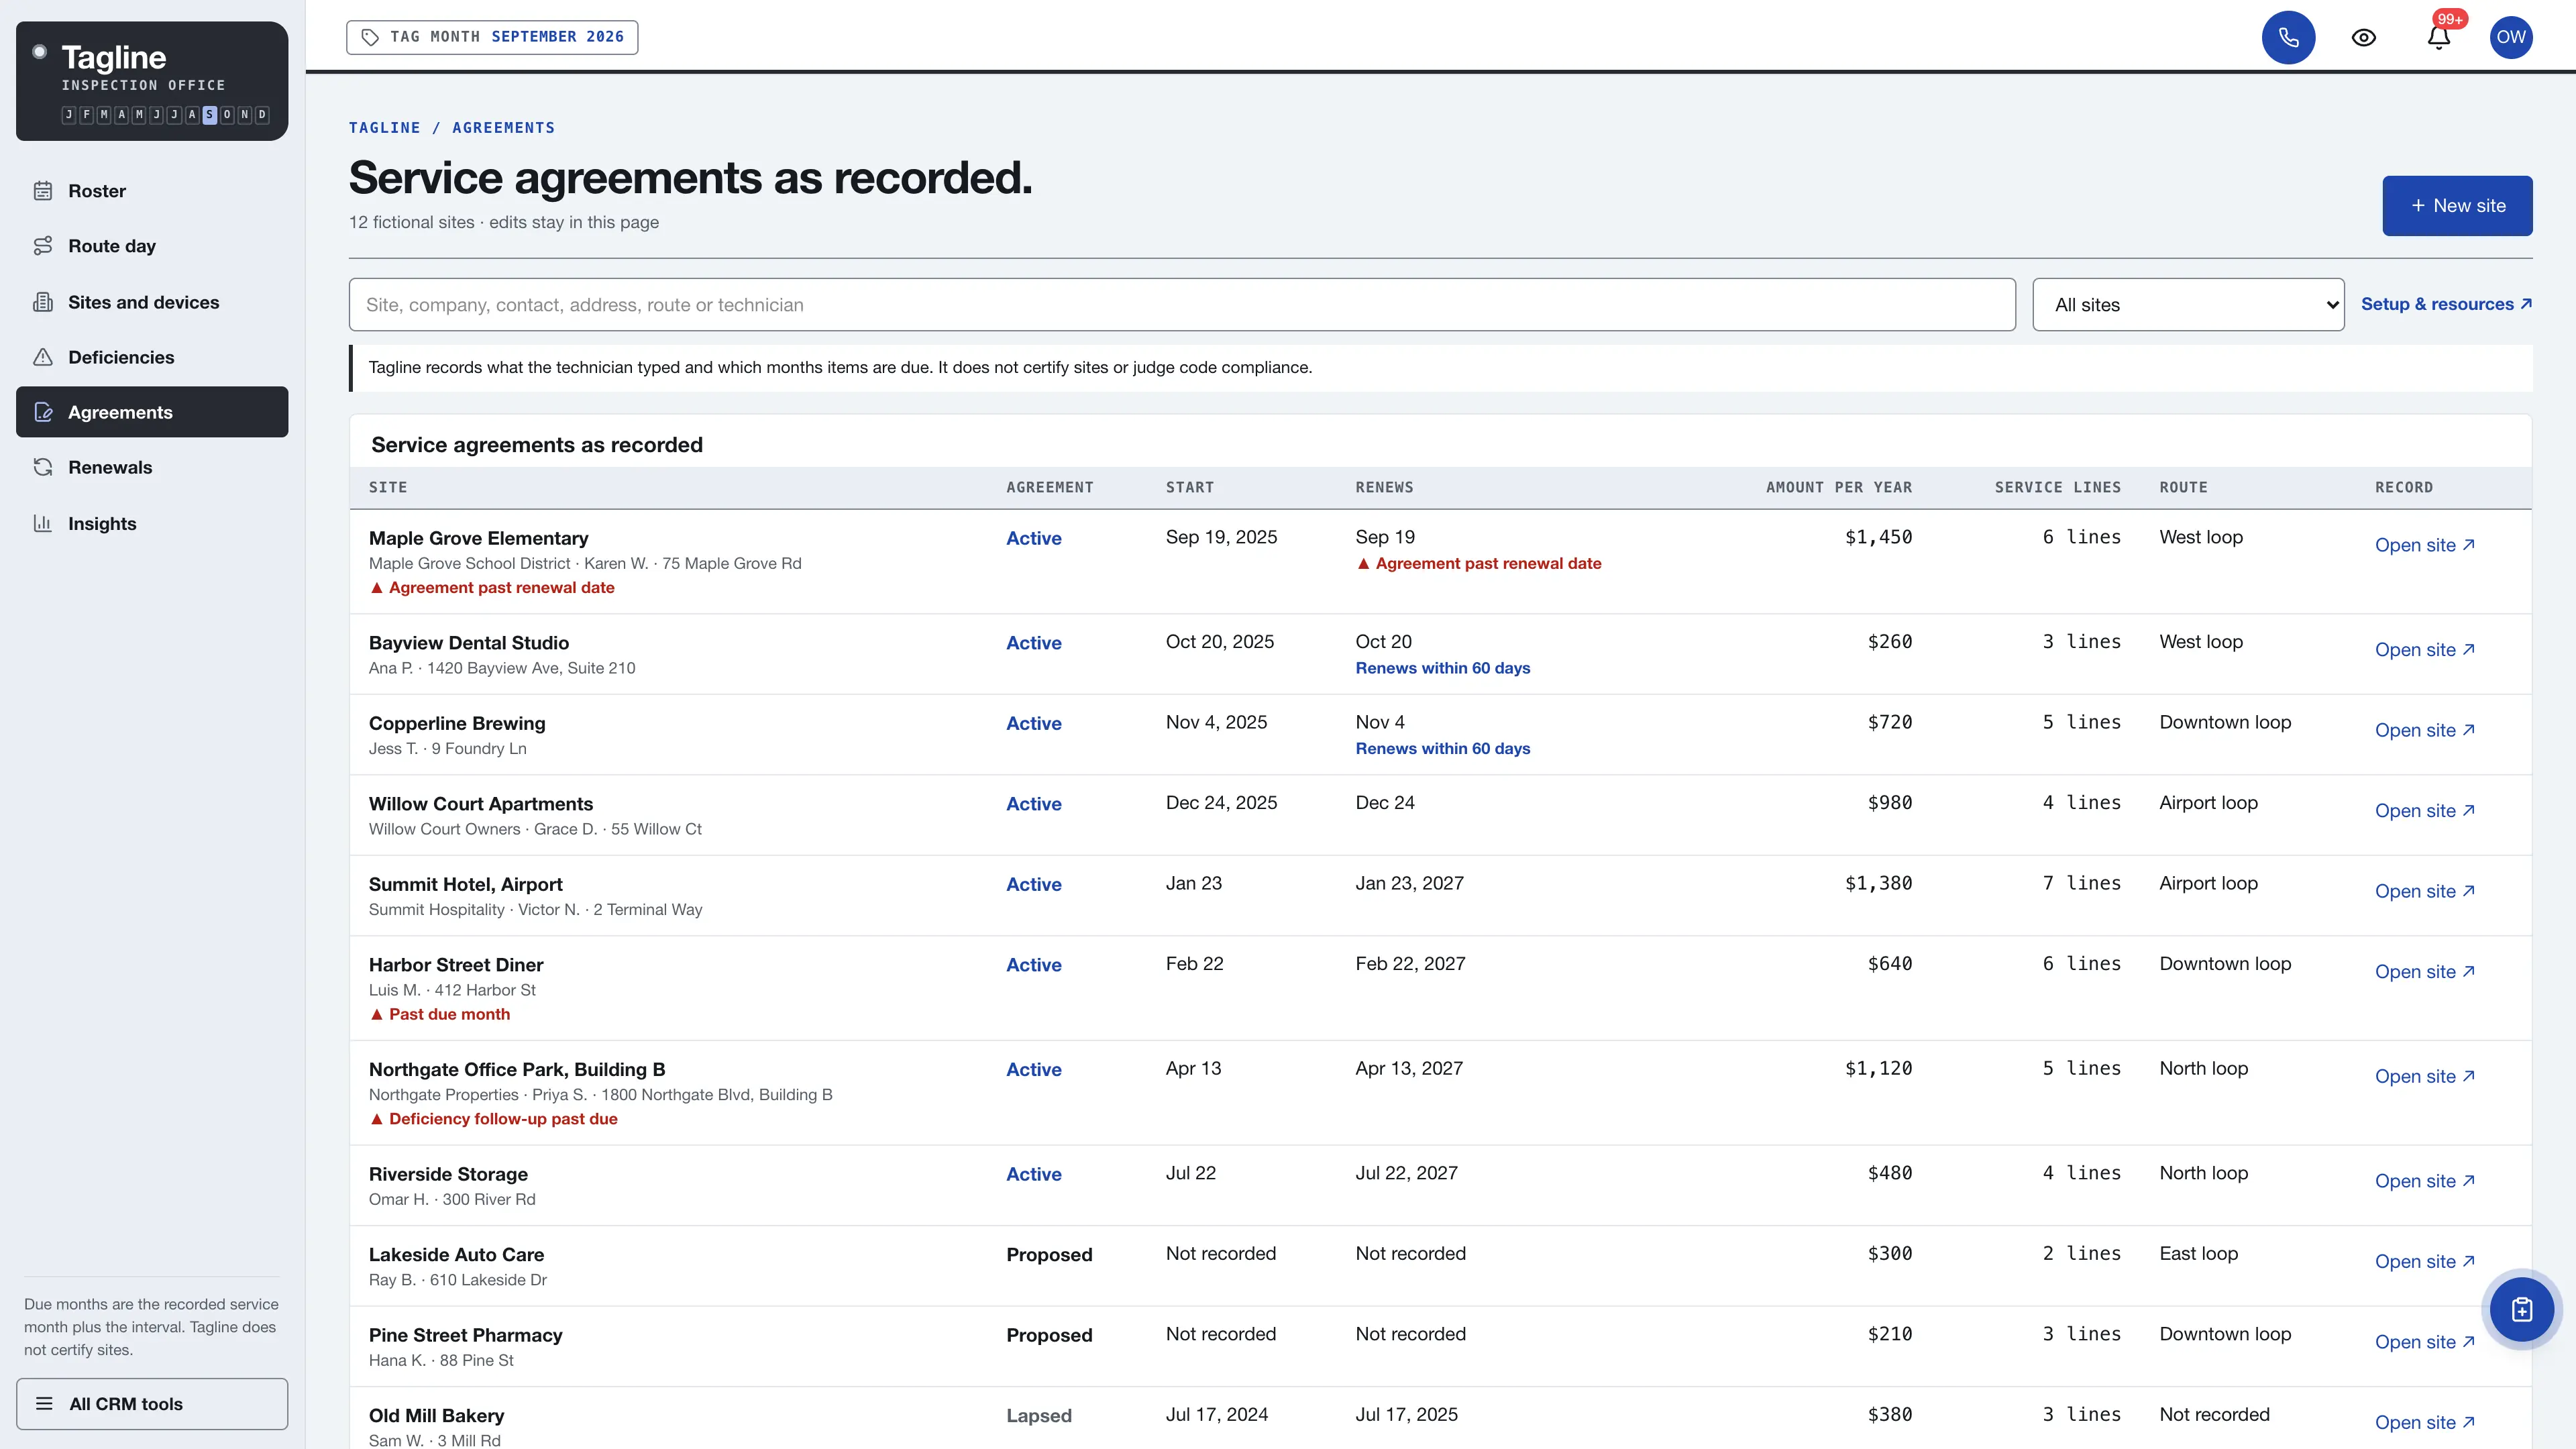Viewport: 2576px width, 1449px height.
Task: Click the Amount Per Year column header
Action: click(1838, 488)
